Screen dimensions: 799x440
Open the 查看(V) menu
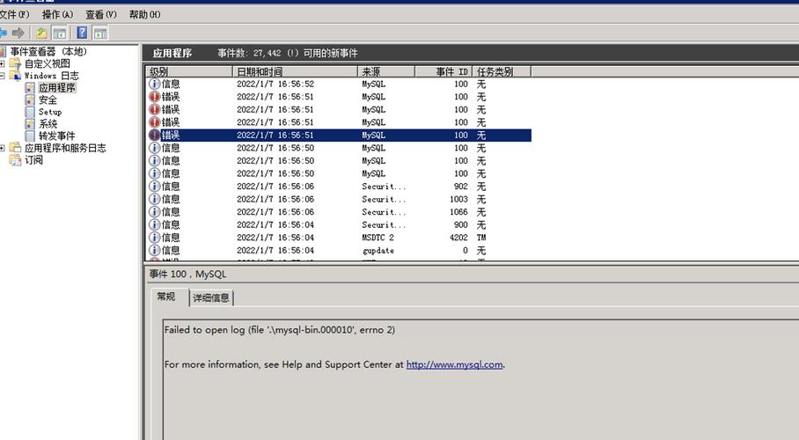pyautogui.click(x=101, y=15)
